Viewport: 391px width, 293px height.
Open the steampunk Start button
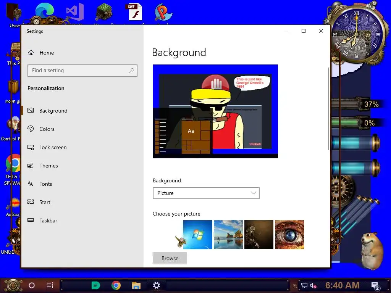coord(13,285)
